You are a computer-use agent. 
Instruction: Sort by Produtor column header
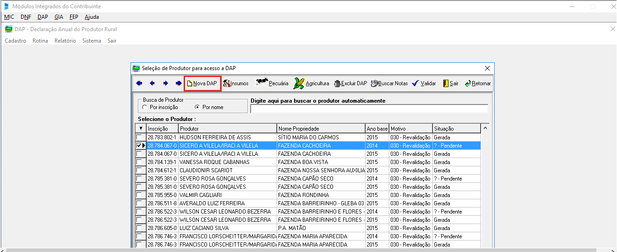click(x=228, y=128)
